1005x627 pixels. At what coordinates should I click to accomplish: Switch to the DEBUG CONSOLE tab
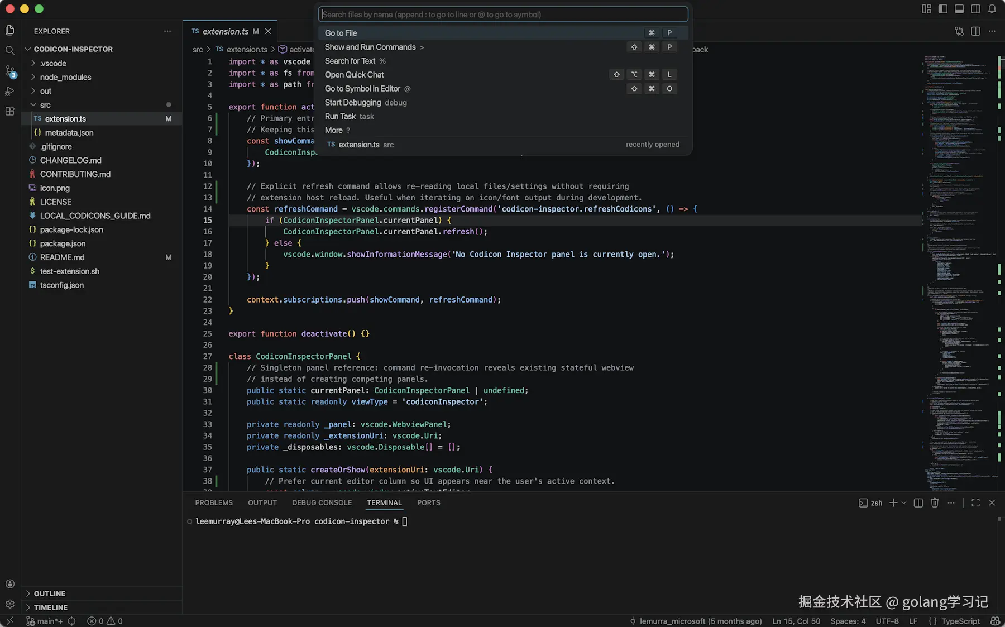[x=322, y=503]
